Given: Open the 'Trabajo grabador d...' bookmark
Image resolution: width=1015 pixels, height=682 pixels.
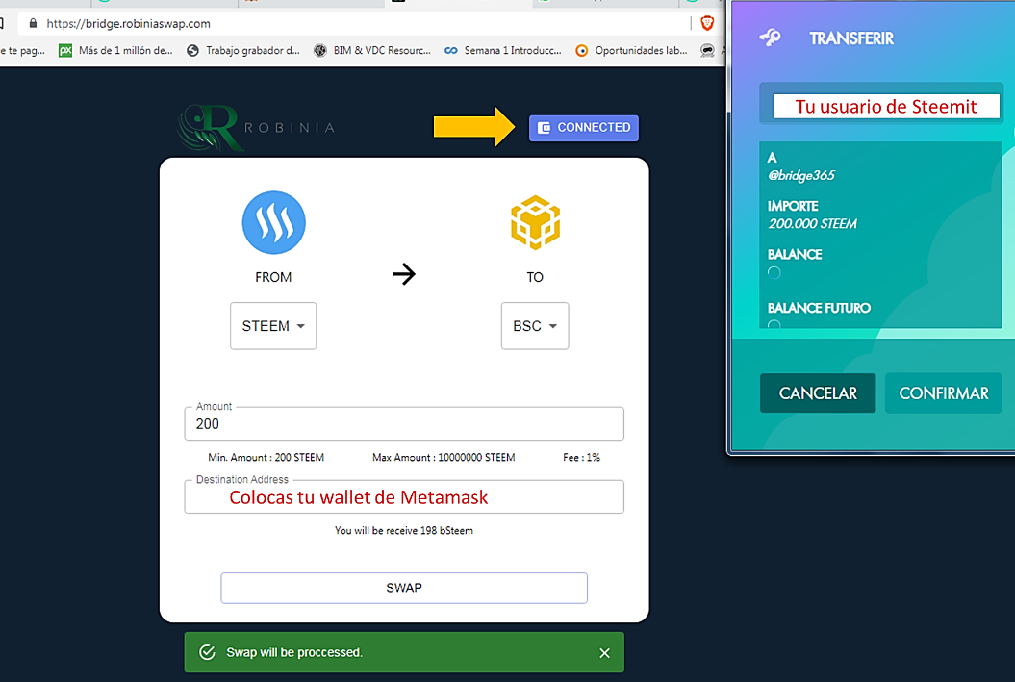Looking at the screenshot, I should pyautogui.click(x=242, y=50).
